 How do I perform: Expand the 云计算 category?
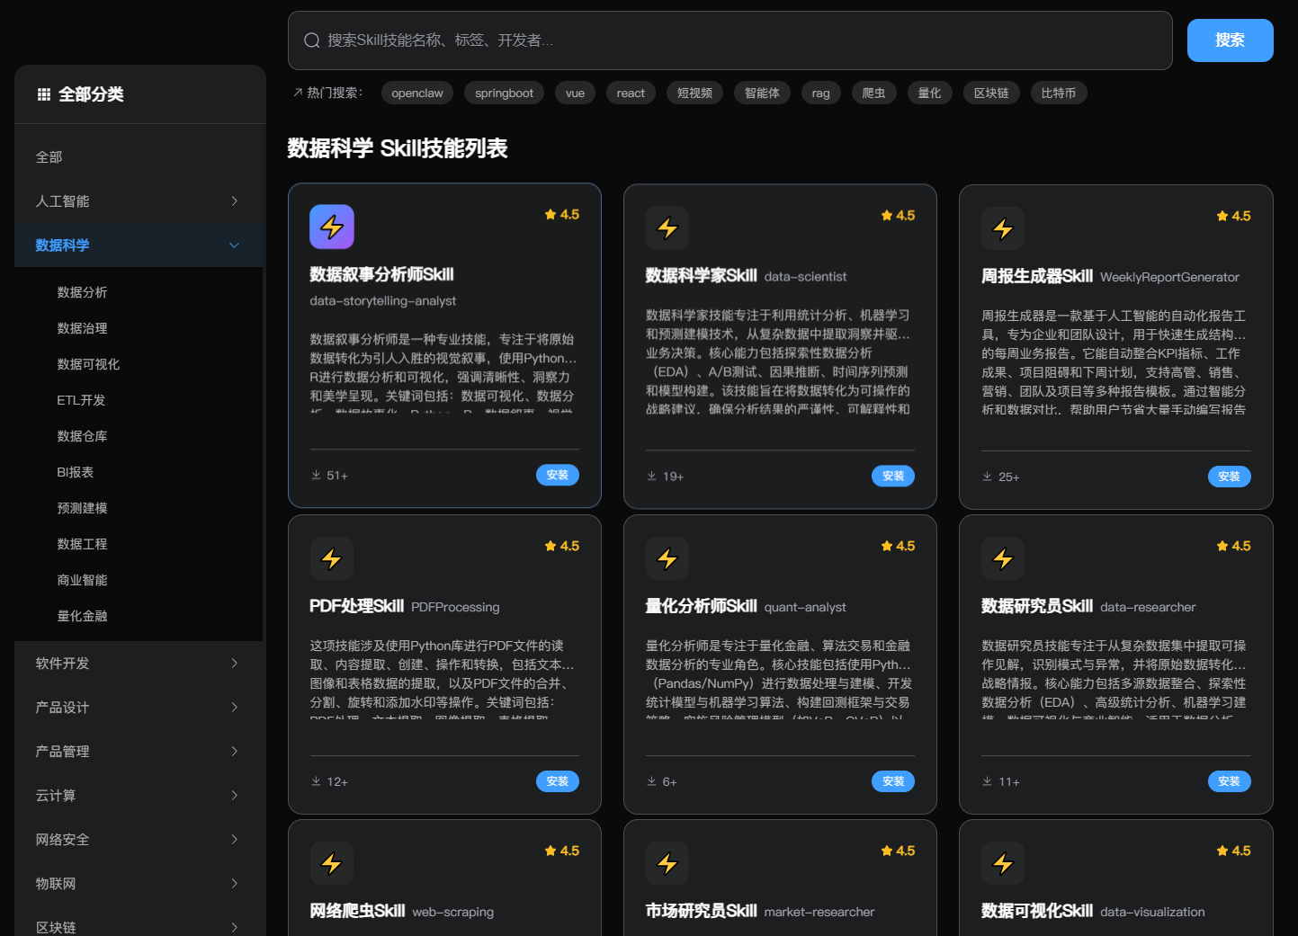click(x=234, y=796)
